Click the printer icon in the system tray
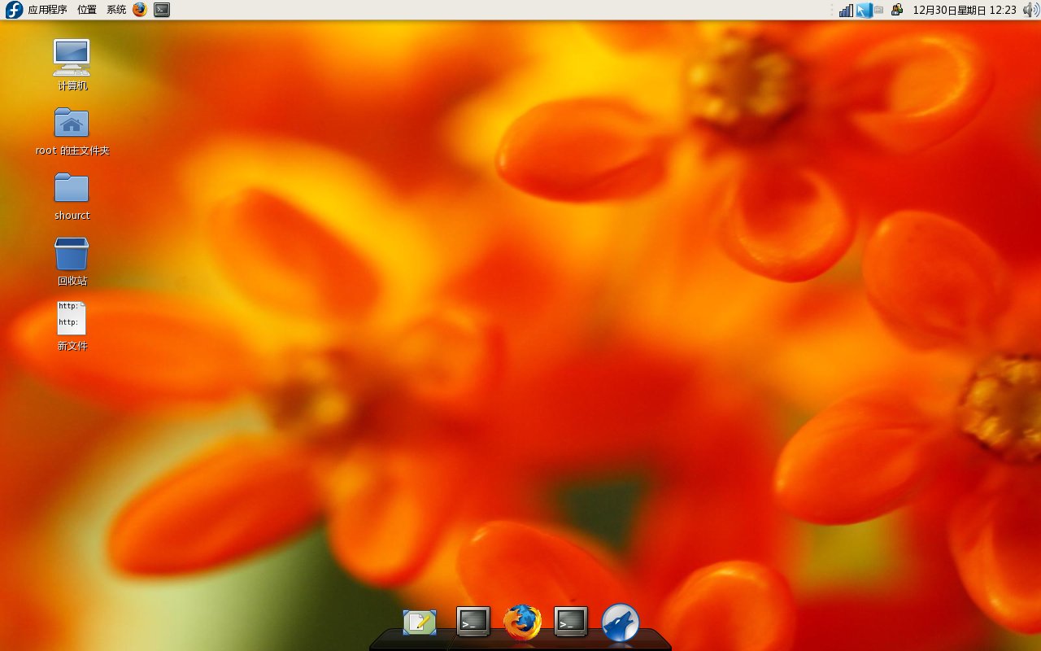Screen dimensions: 1041x651 pos(897,10)
